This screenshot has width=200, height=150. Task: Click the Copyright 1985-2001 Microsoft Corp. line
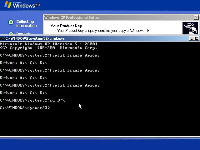point(49,48)
